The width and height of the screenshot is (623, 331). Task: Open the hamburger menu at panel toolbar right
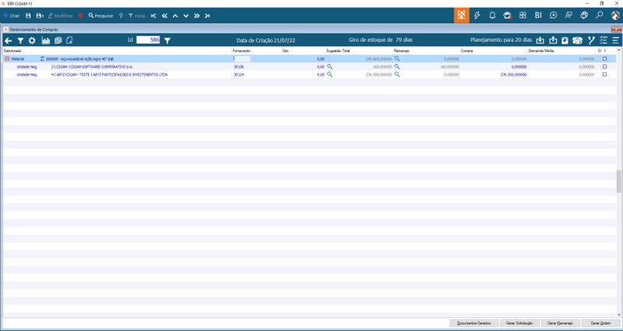[616, 40]
